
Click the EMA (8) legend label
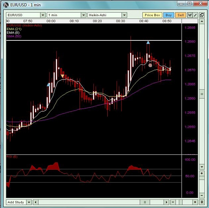pos(13,33)
